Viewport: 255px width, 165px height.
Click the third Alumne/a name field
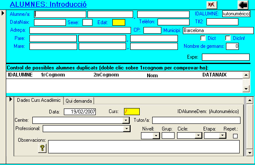click(x=163, y=15)
